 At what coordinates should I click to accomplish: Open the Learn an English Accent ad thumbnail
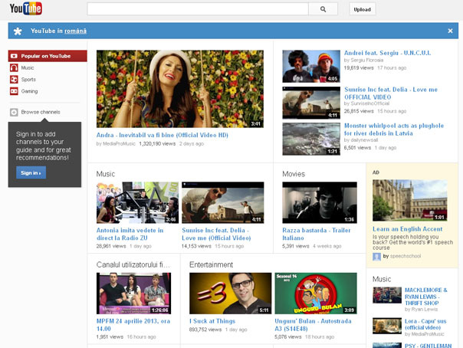tap(410, 200)
